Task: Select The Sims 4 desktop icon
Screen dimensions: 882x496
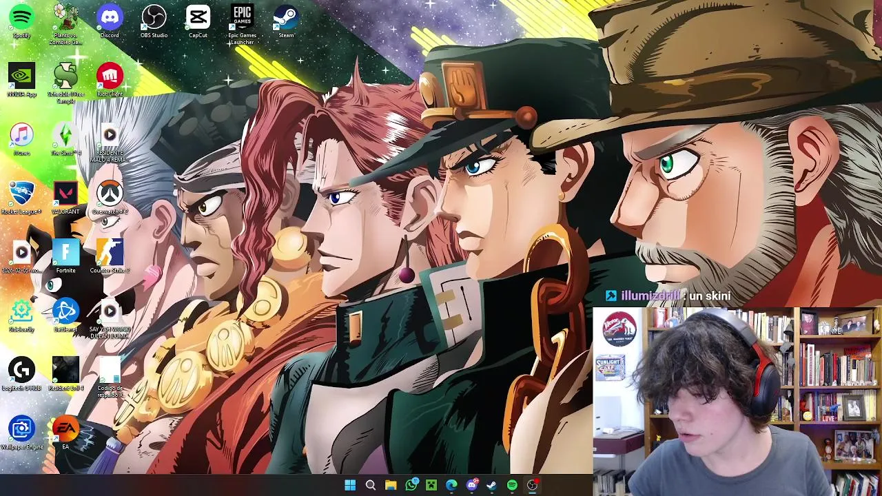Action: 65,139
